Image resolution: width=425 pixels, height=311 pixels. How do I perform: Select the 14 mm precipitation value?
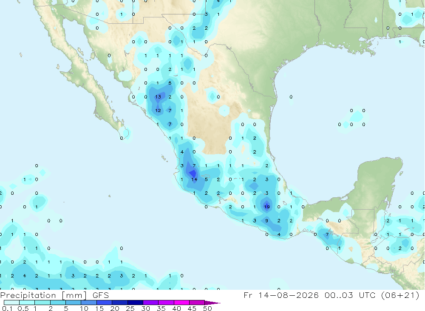[194, 179]
